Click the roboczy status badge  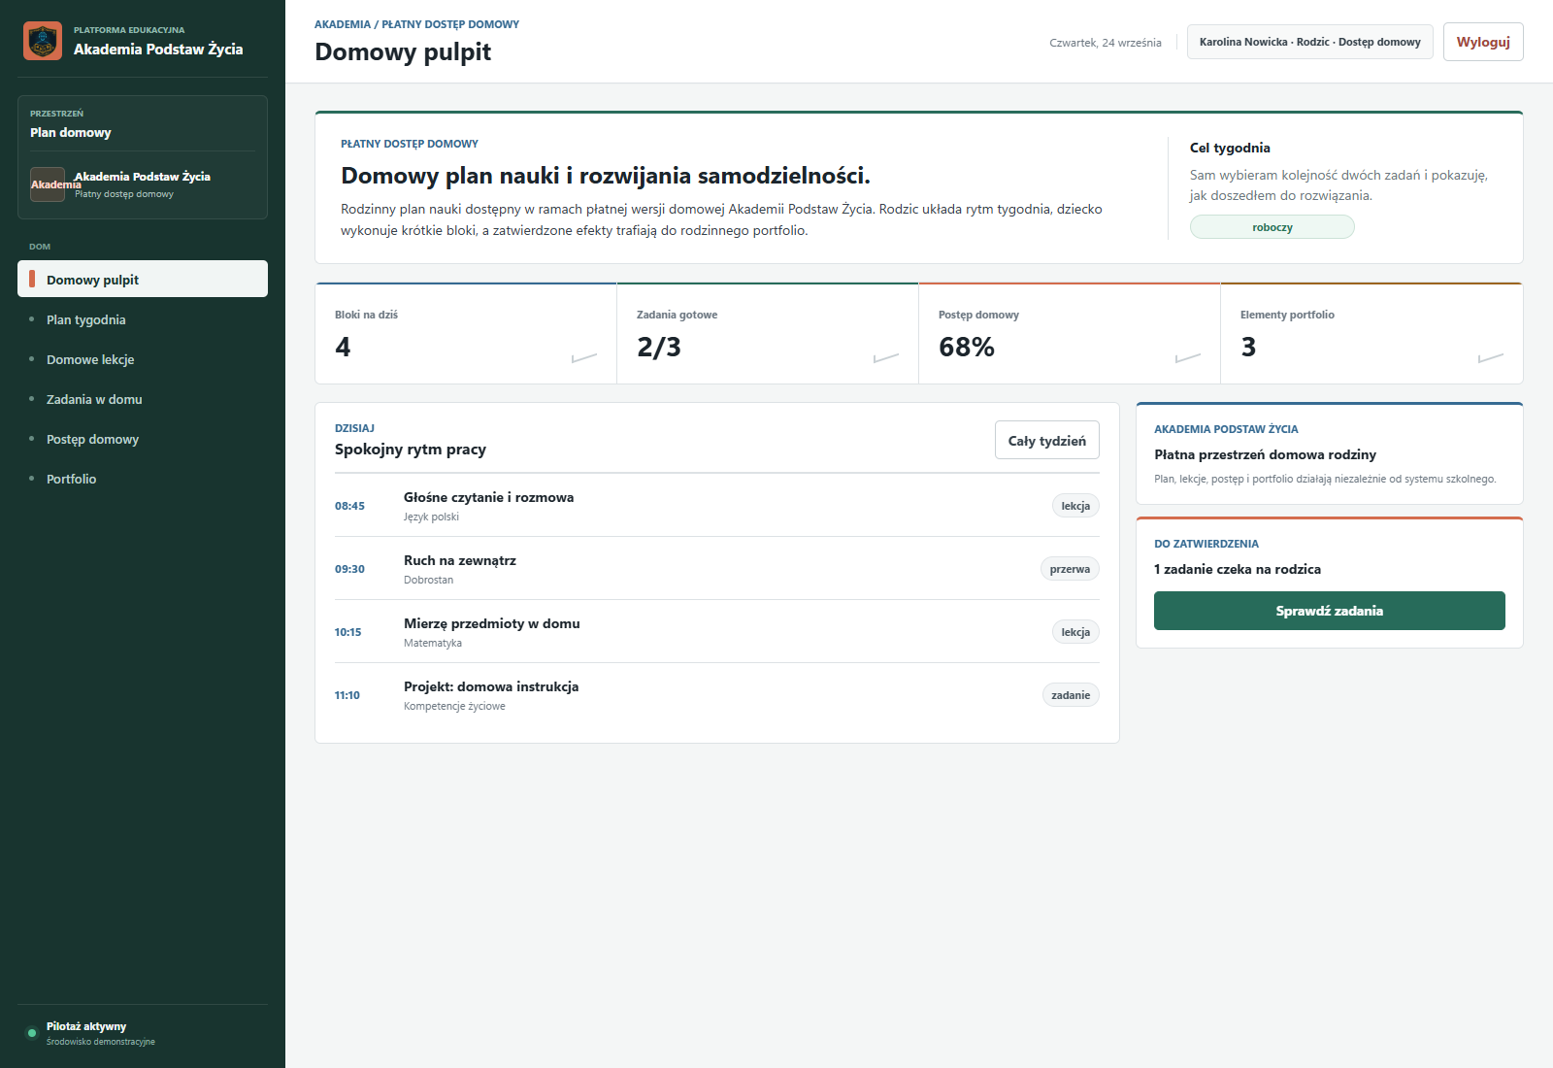click(1272, 227)
